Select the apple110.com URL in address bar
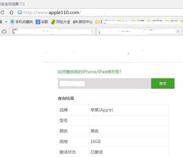183x157 pixels. [52, 12]
